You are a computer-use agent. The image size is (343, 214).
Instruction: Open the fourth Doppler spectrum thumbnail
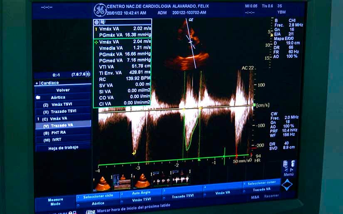(162, 178)
